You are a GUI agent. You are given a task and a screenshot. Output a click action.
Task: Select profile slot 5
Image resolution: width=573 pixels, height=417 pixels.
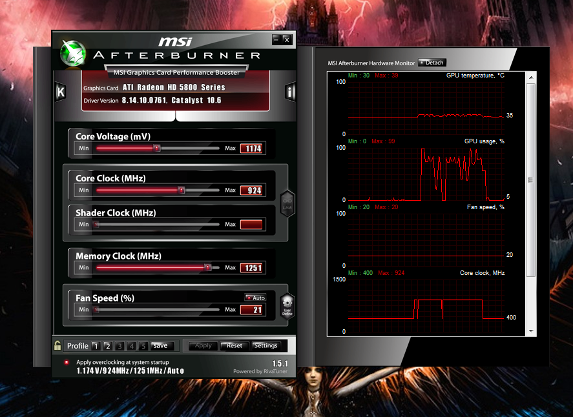(x=143, y=346)
